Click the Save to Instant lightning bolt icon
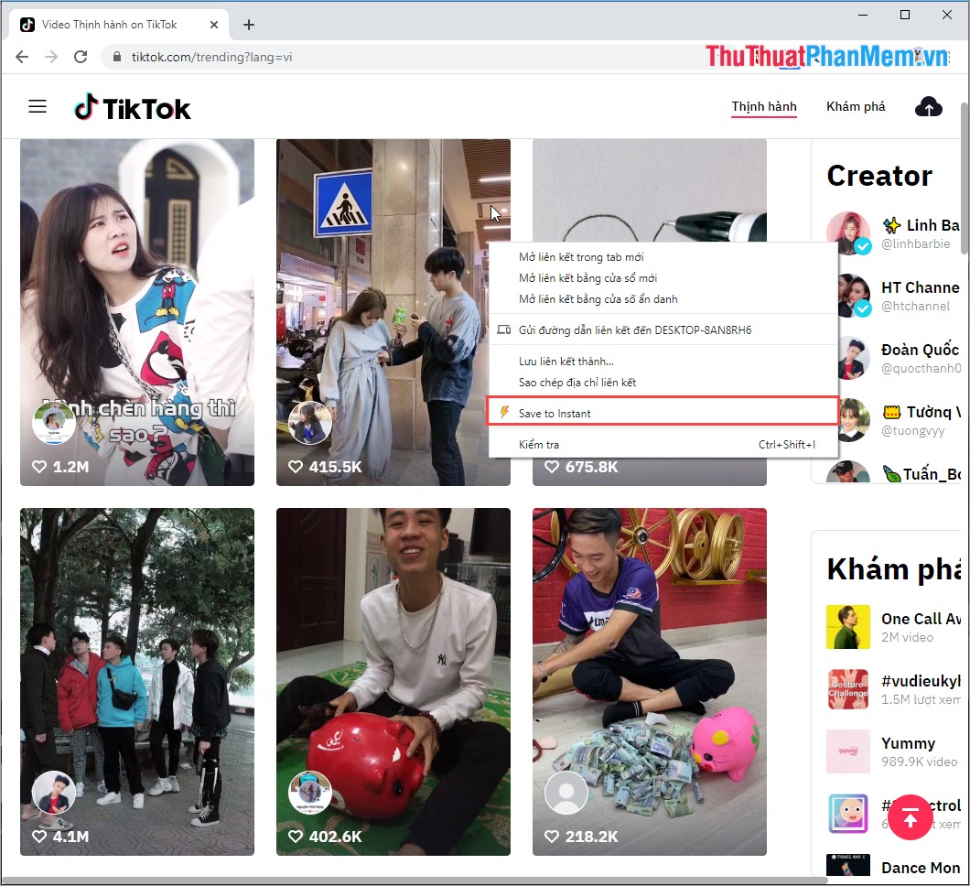The height and width of the screenshot is (886, 970). coord(504,411)
